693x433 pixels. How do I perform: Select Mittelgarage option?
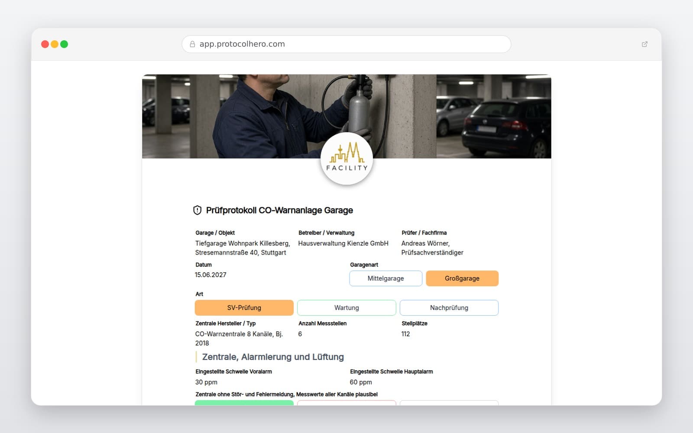pyautogui.click(x=385, y=278)
